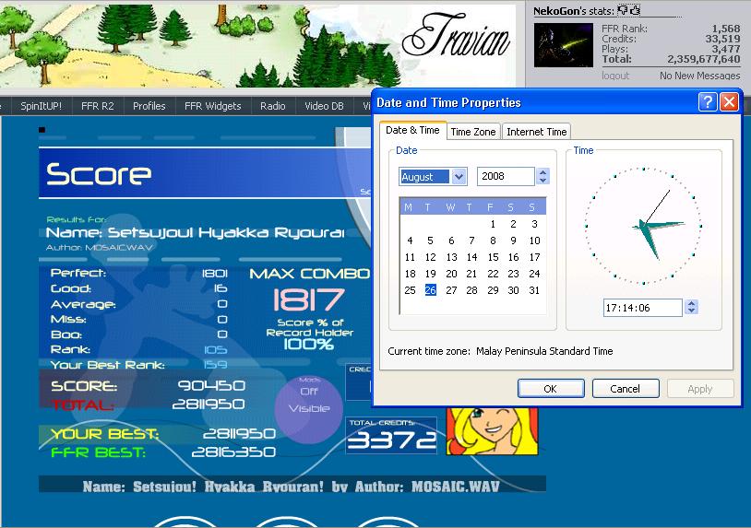Open the FFR Widgets menu
Viewport: 751px width, 528px height.
pyautogui.click(x=212, y=106)
